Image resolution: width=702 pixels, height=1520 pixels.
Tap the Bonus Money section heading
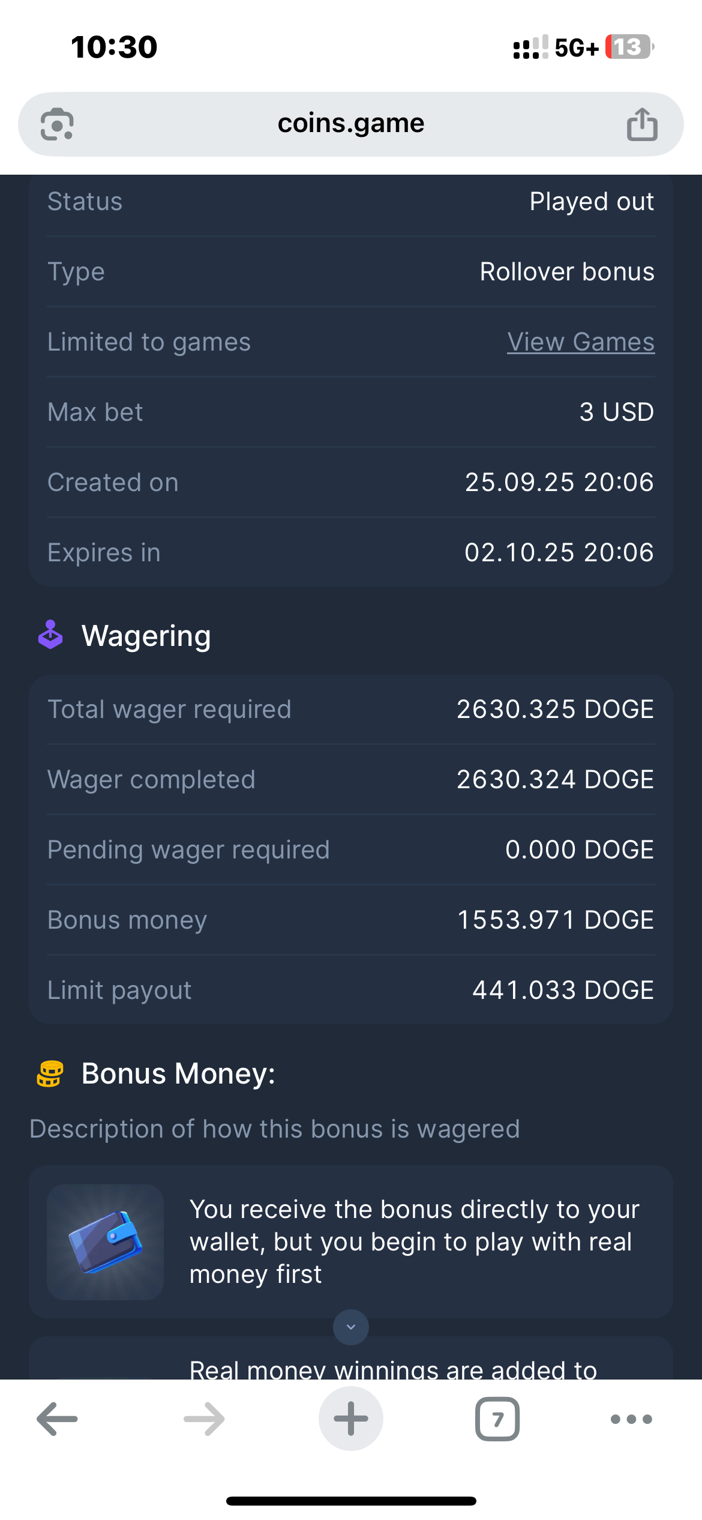tap(178, 1073)
